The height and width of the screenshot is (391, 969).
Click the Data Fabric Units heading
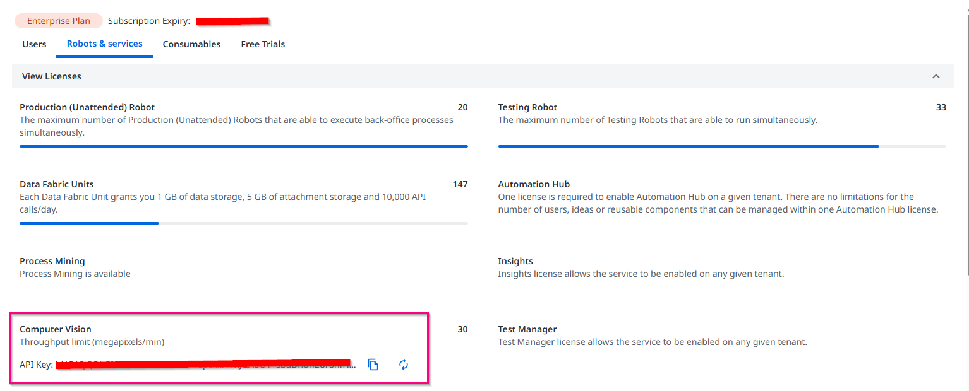[x=57, y=184]
